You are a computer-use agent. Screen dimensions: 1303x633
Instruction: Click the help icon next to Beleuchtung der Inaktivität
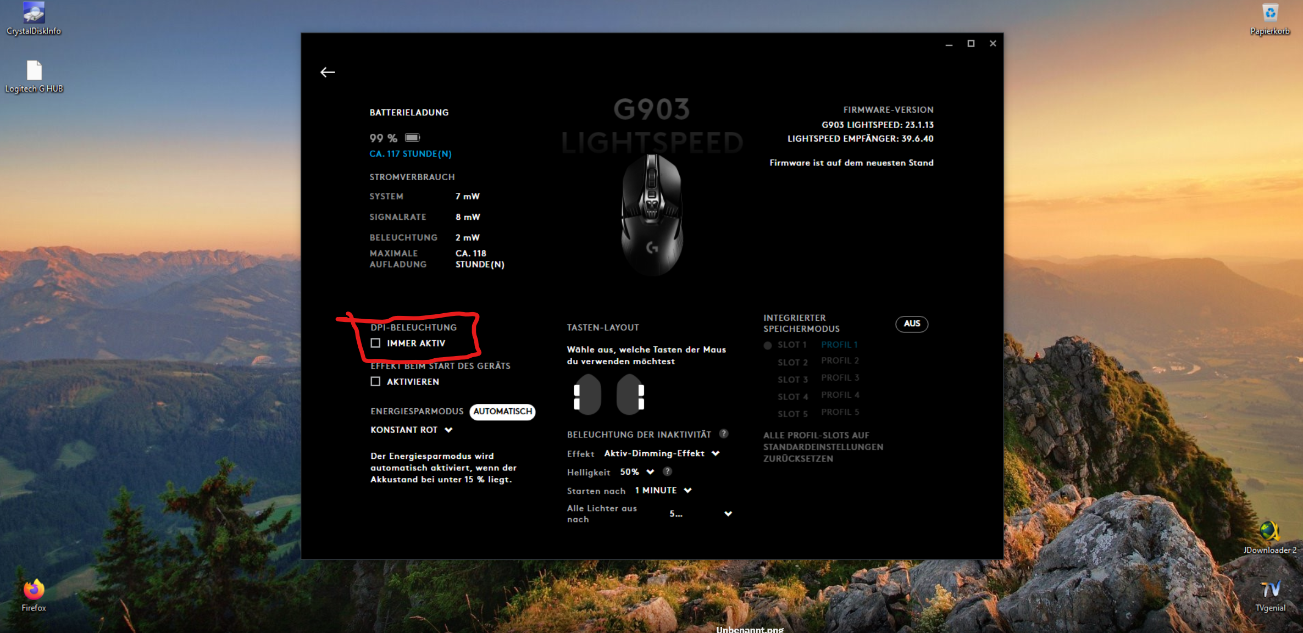pyautogui.click(x=724, y=434)
